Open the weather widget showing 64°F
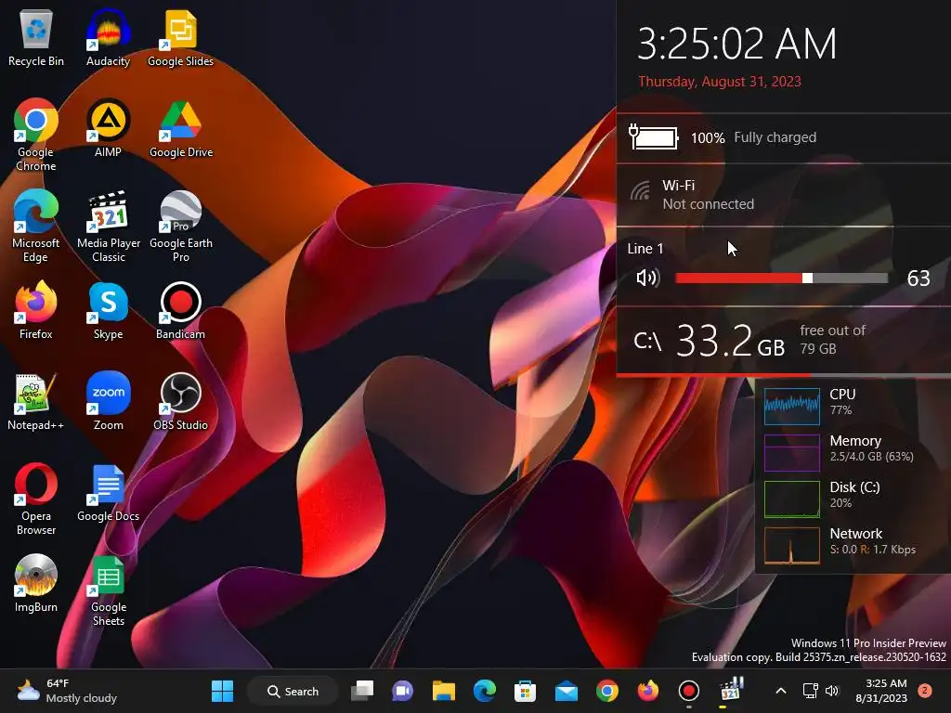This screenshot has width=951, height=713. click(67, 691)
